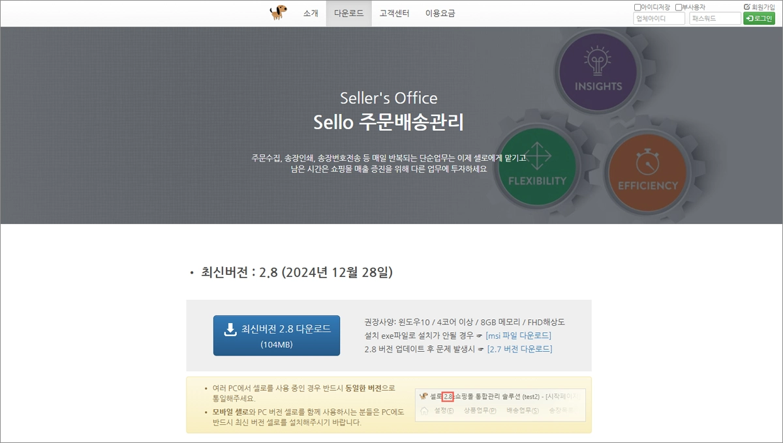
Task: Click the 최신버전 : 2.8 heading text
Action: [296, 272]
